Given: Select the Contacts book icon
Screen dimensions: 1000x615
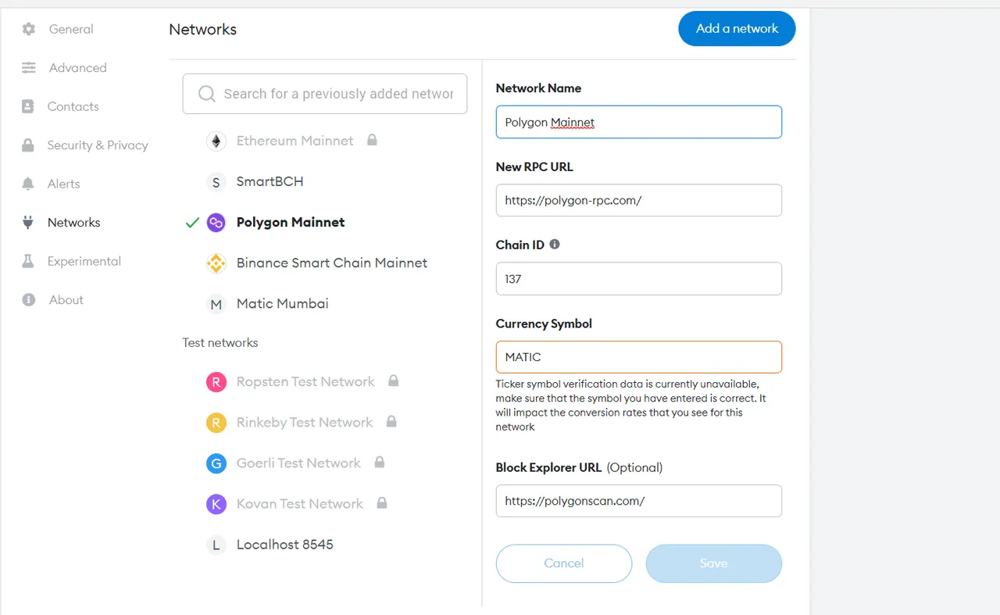Looking at the screenshot, I should pos(28,106).
